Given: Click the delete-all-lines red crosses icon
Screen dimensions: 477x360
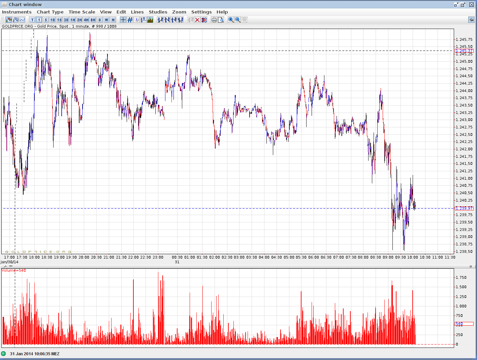Looking at the screenshot, I should (x=204, y=20).
